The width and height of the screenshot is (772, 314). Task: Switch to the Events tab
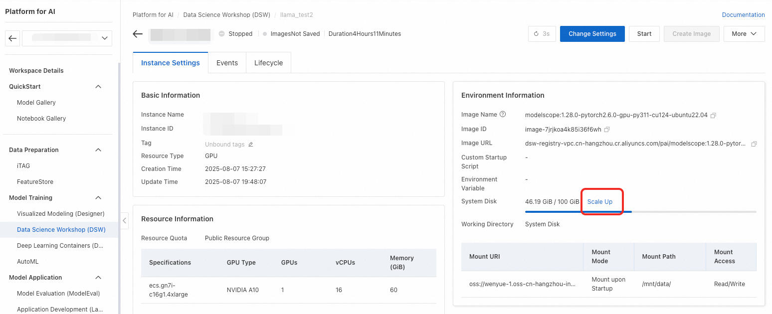tap(227, 63)
